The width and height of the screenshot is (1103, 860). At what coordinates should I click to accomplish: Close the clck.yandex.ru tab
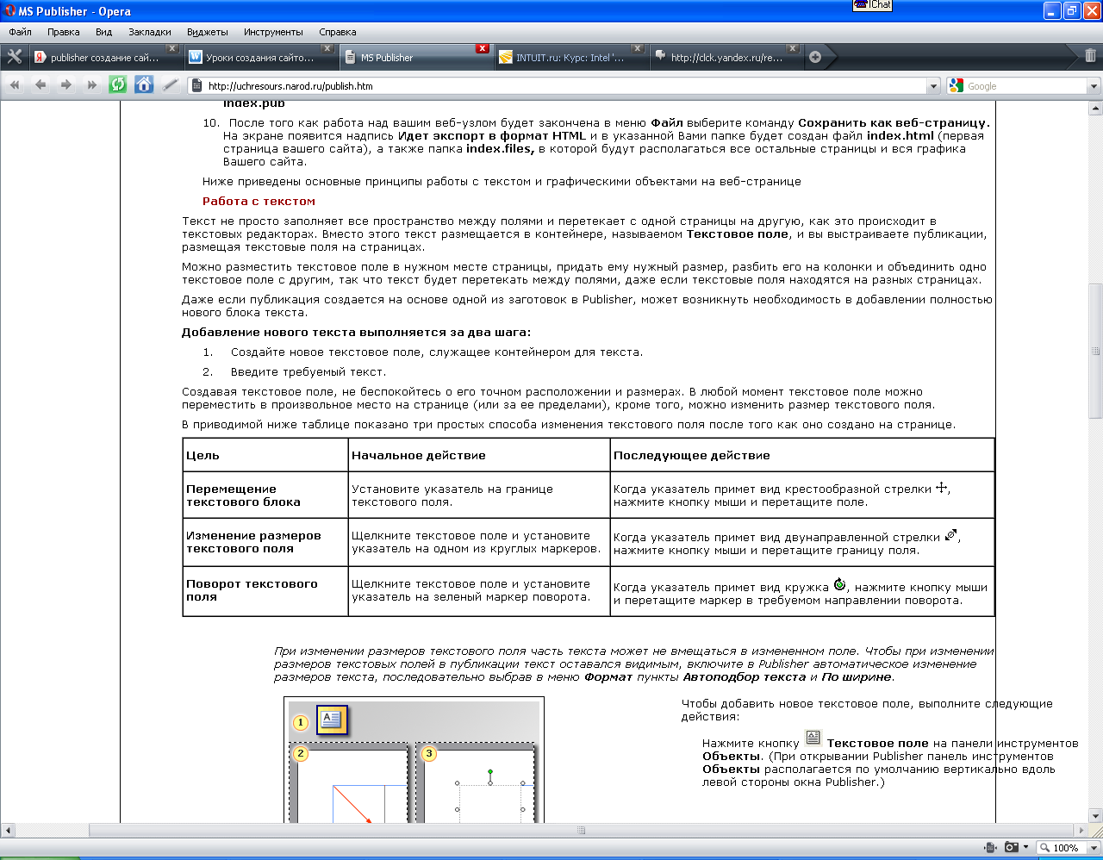coord(793,48)
